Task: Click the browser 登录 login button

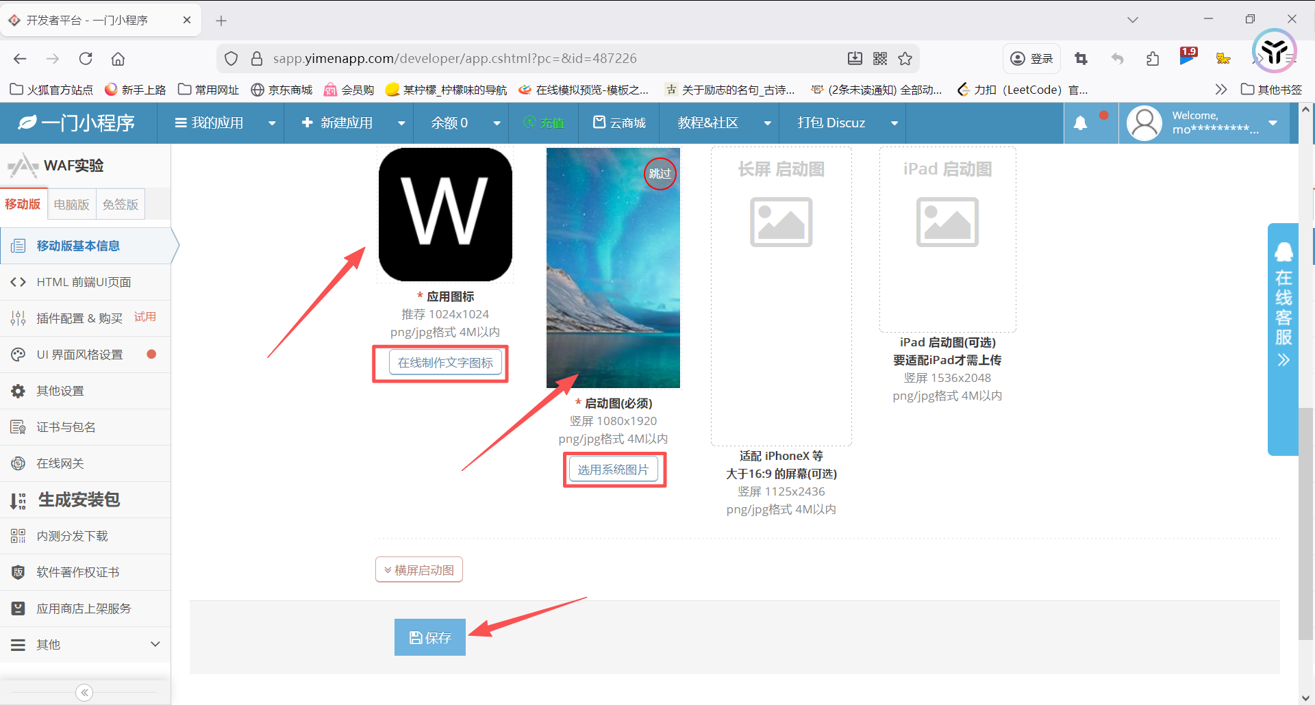Action: (x=1032, y=59)
